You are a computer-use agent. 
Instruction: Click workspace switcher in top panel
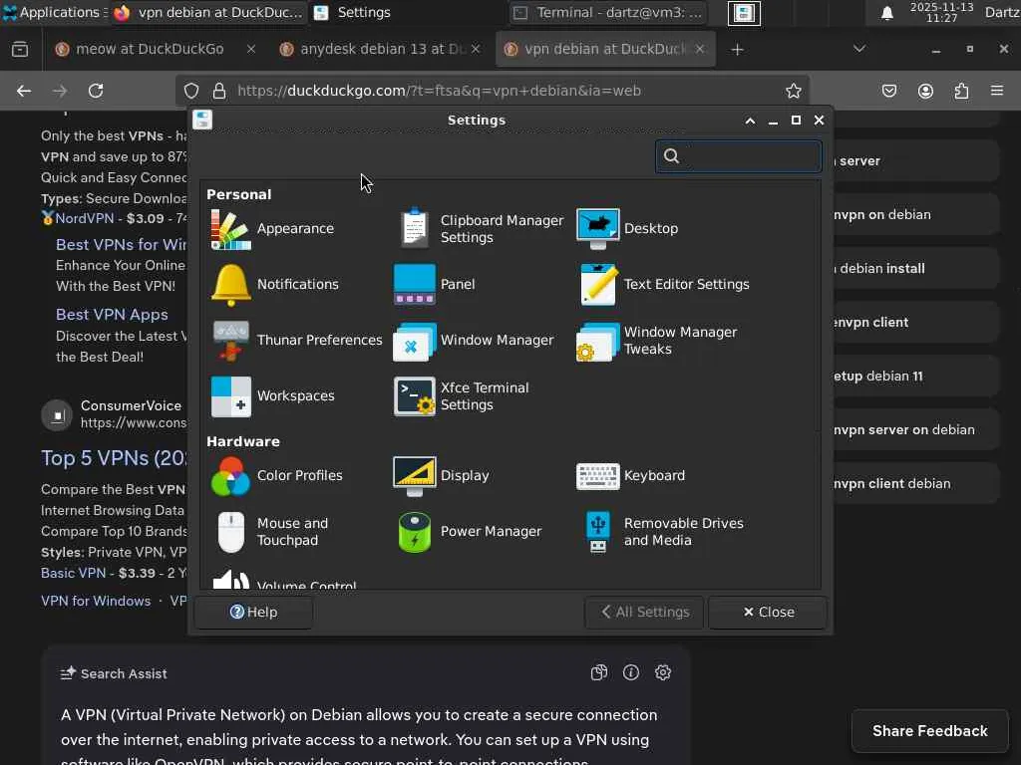(744, 13)
